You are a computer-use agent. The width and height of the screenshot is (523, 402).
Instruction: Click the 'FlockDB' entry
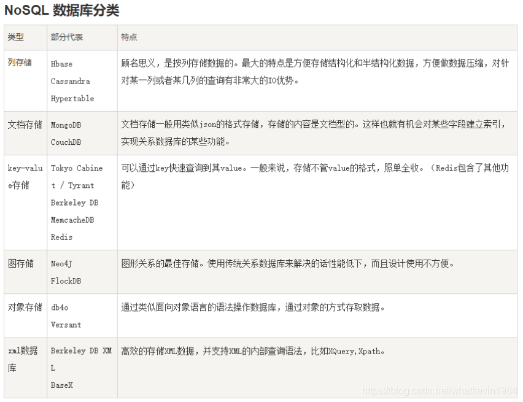(x=66, y=281)
